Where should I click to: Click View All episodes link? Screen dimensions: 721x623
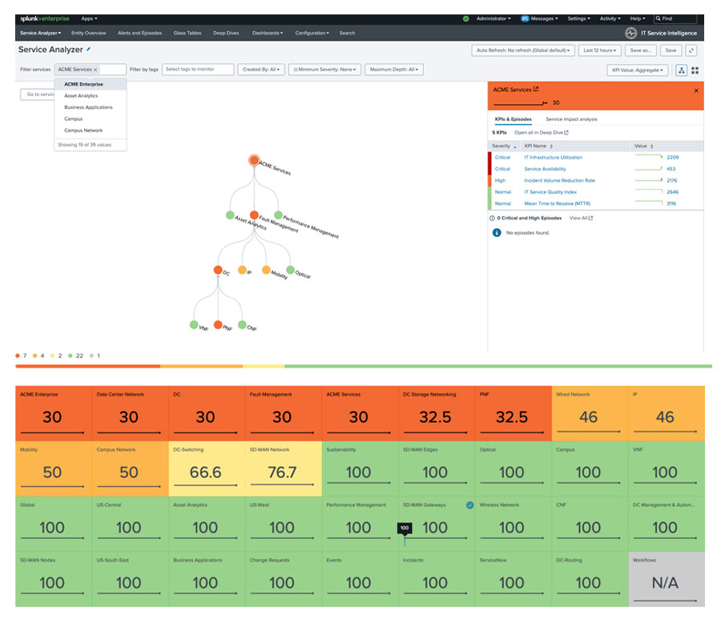581,218
